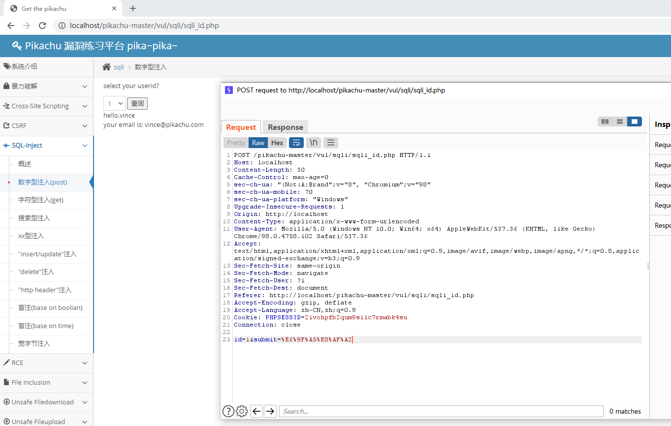Open the userid select dropdown
671x426 pixels.
click(114, 103)
